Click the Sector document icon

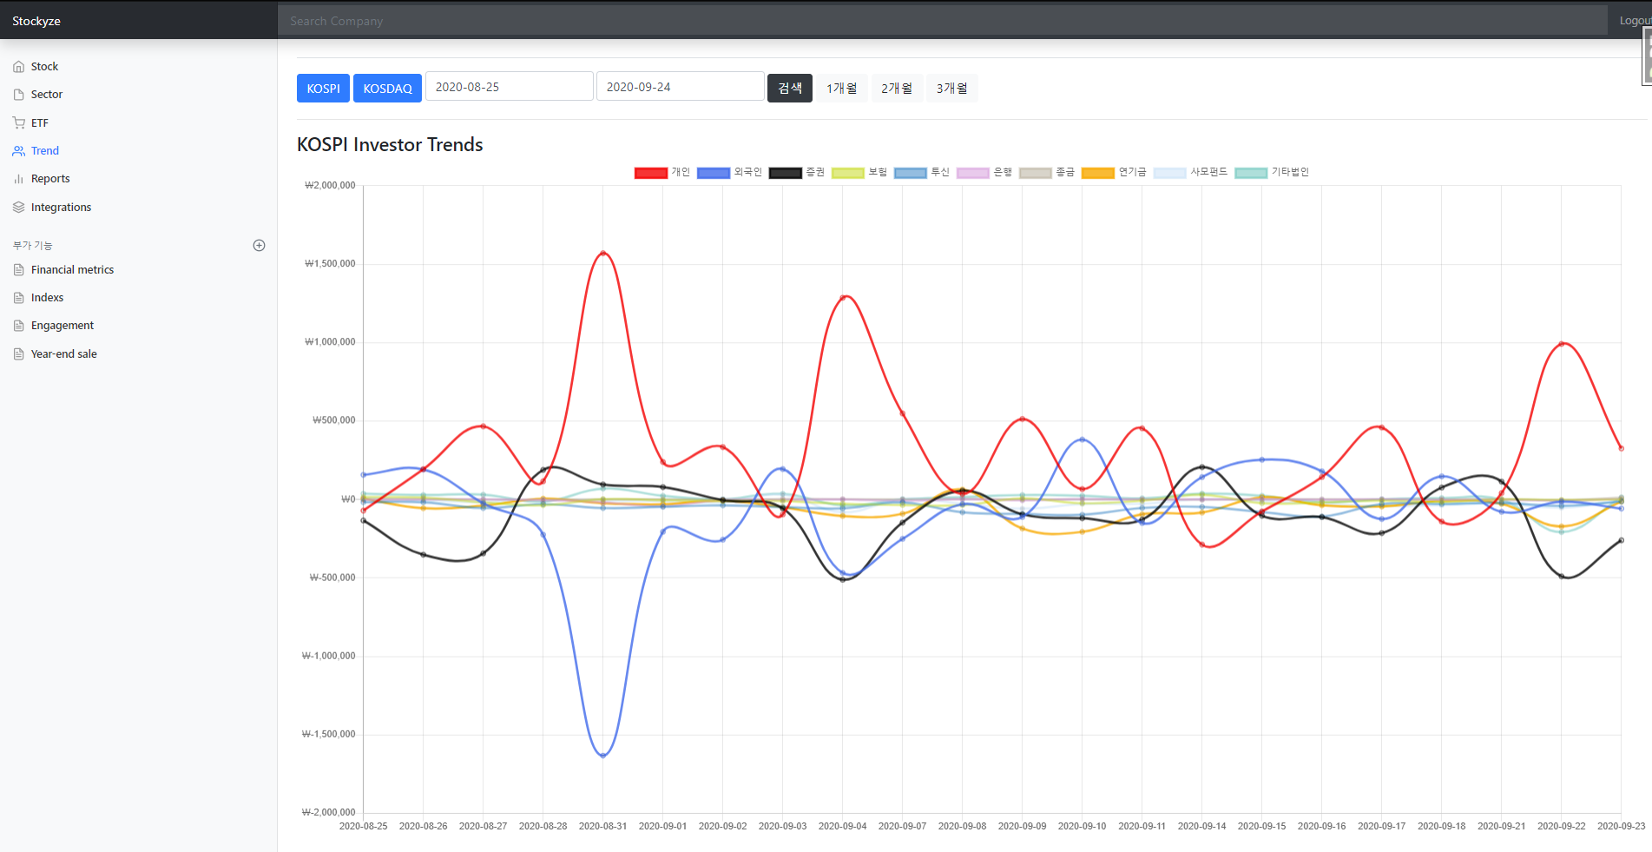pyautogui.click(x=19, y=95)
